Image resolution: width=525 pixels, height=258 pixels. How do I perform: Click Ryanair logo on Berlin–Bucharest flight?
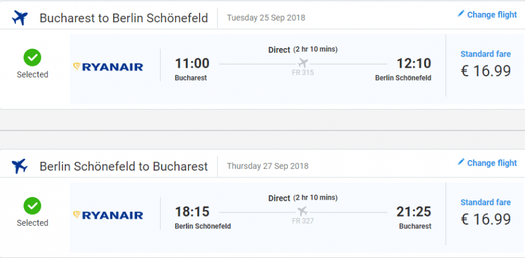point(108,215)
